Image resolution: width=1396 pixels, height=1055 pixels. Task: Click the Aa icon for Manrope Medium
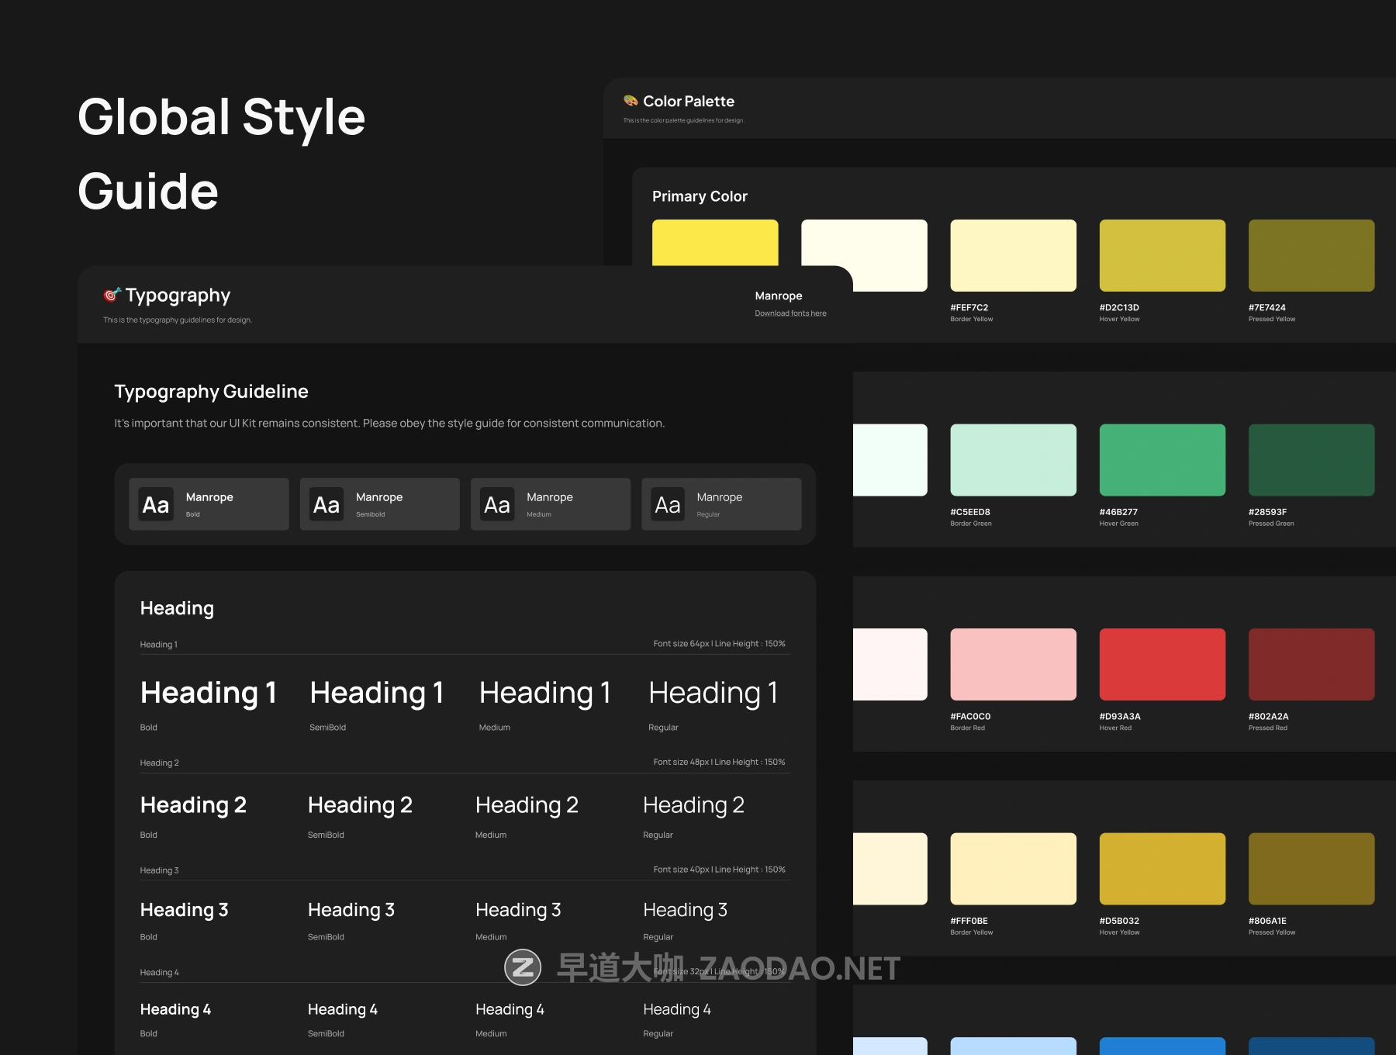(497, 505)
